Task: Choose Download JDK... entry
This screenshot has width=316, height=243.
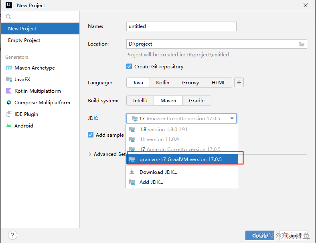Action: (x=182, y=172)
